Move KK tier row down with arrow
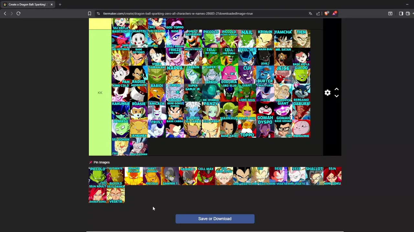 click(336, 96)
